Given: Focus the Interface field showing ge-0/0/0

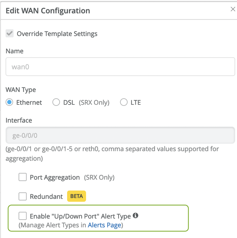Looking at the screenshot, I should tap(120, 135).
